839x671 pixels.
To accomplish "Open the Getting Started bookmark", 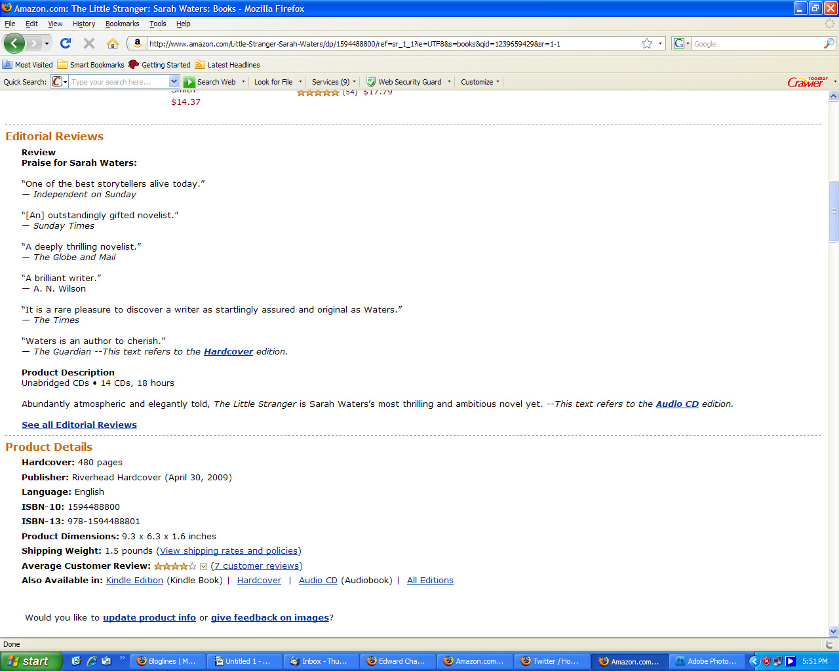I will coord(159,65).
